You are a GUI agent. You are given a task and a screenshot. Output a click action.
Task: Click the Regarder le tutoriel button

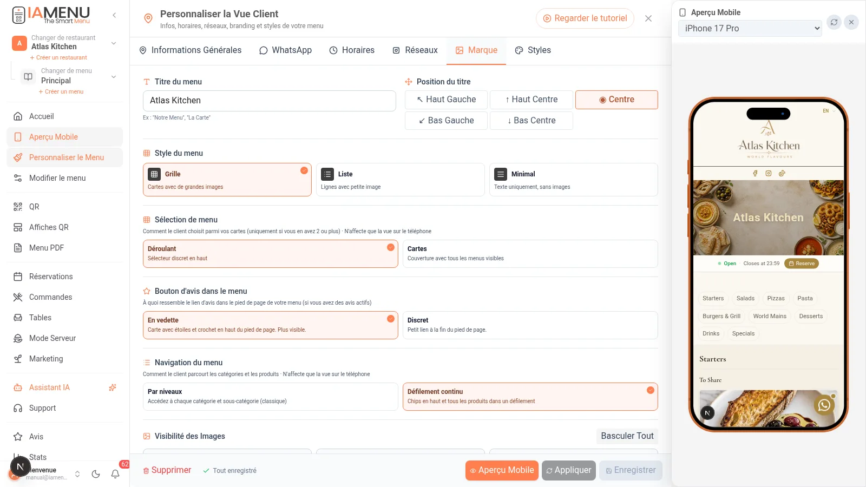tap(585, 18)
